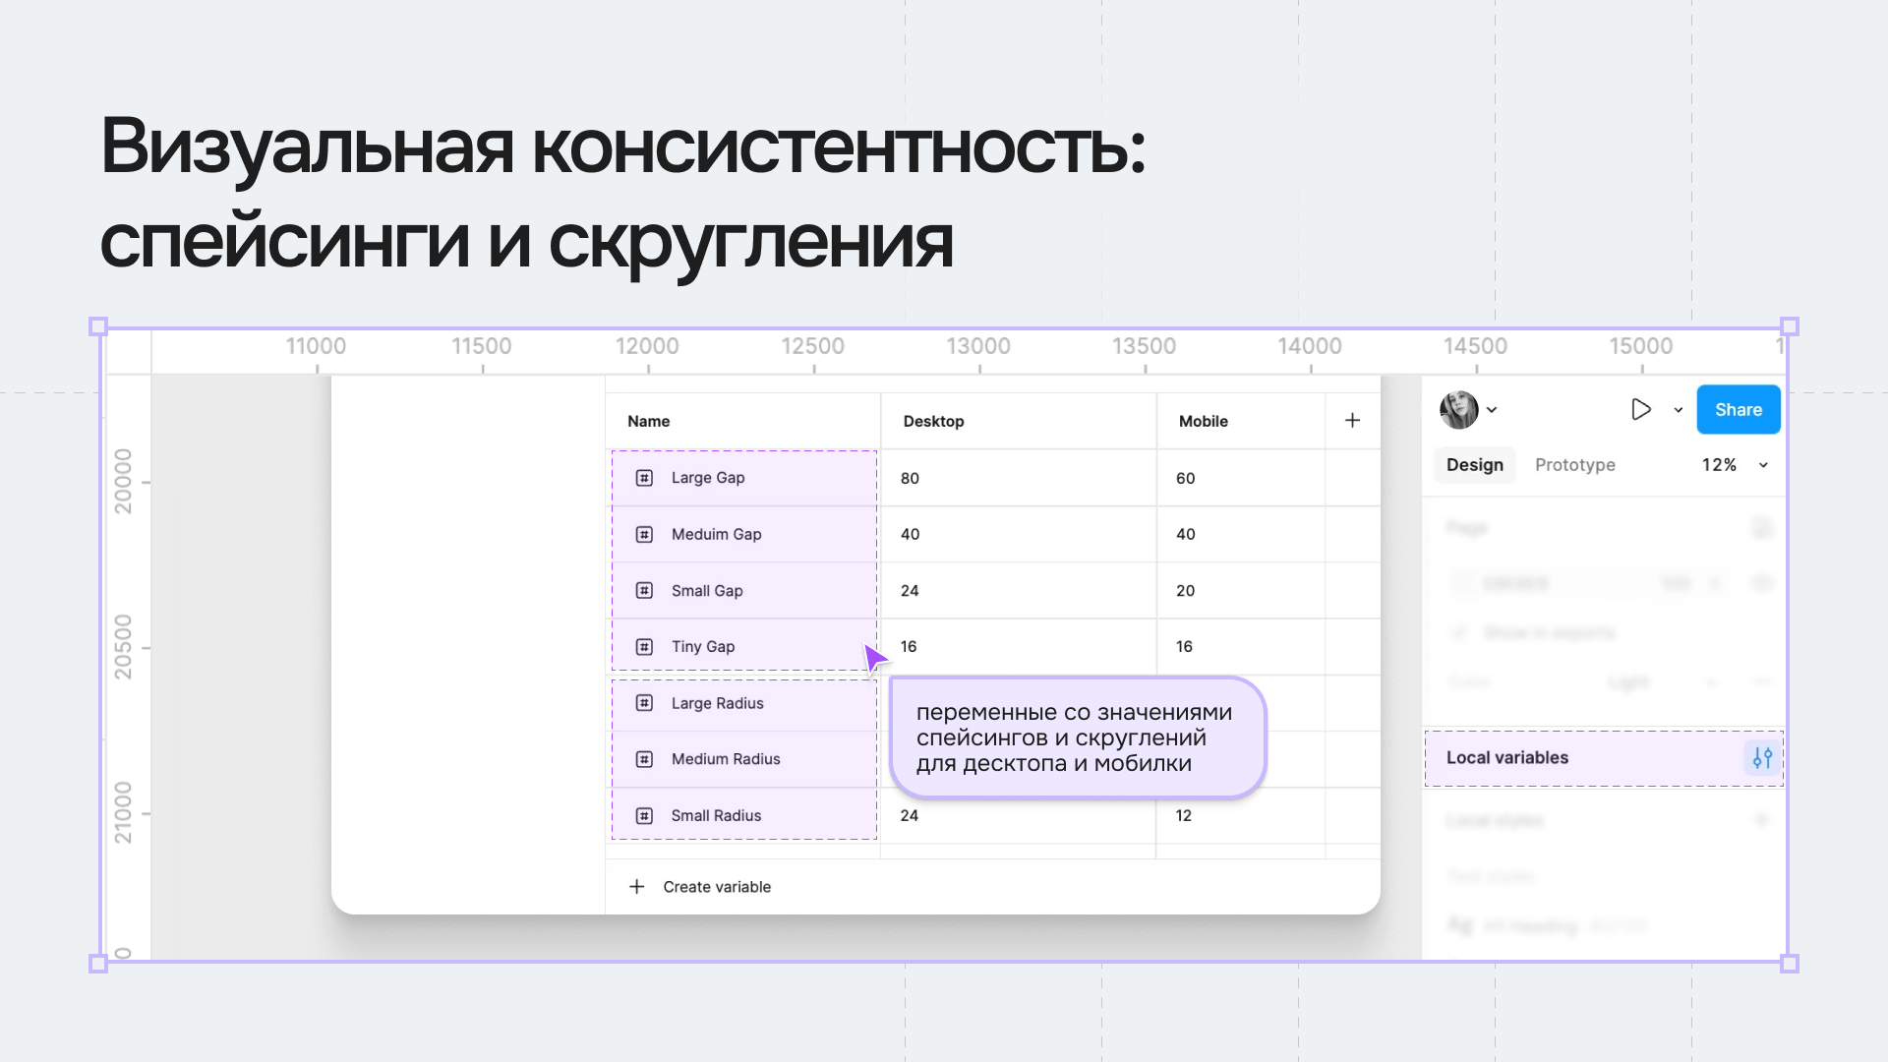Click the blue Share button
The image size is (1888, 1062).
pos(1738,409)
